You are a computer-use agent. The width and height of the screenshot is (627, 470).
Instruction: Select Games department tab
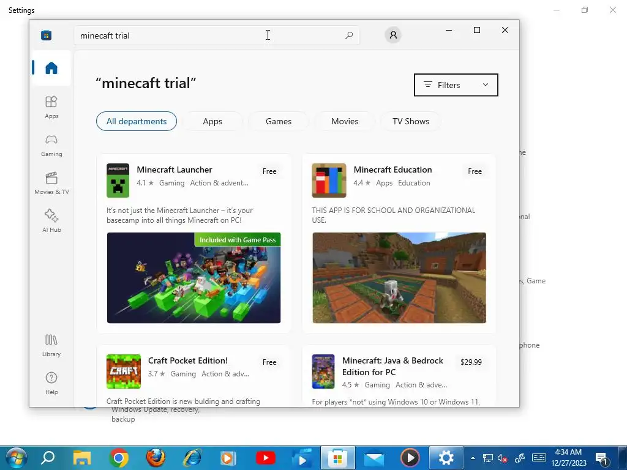(279, 121)
